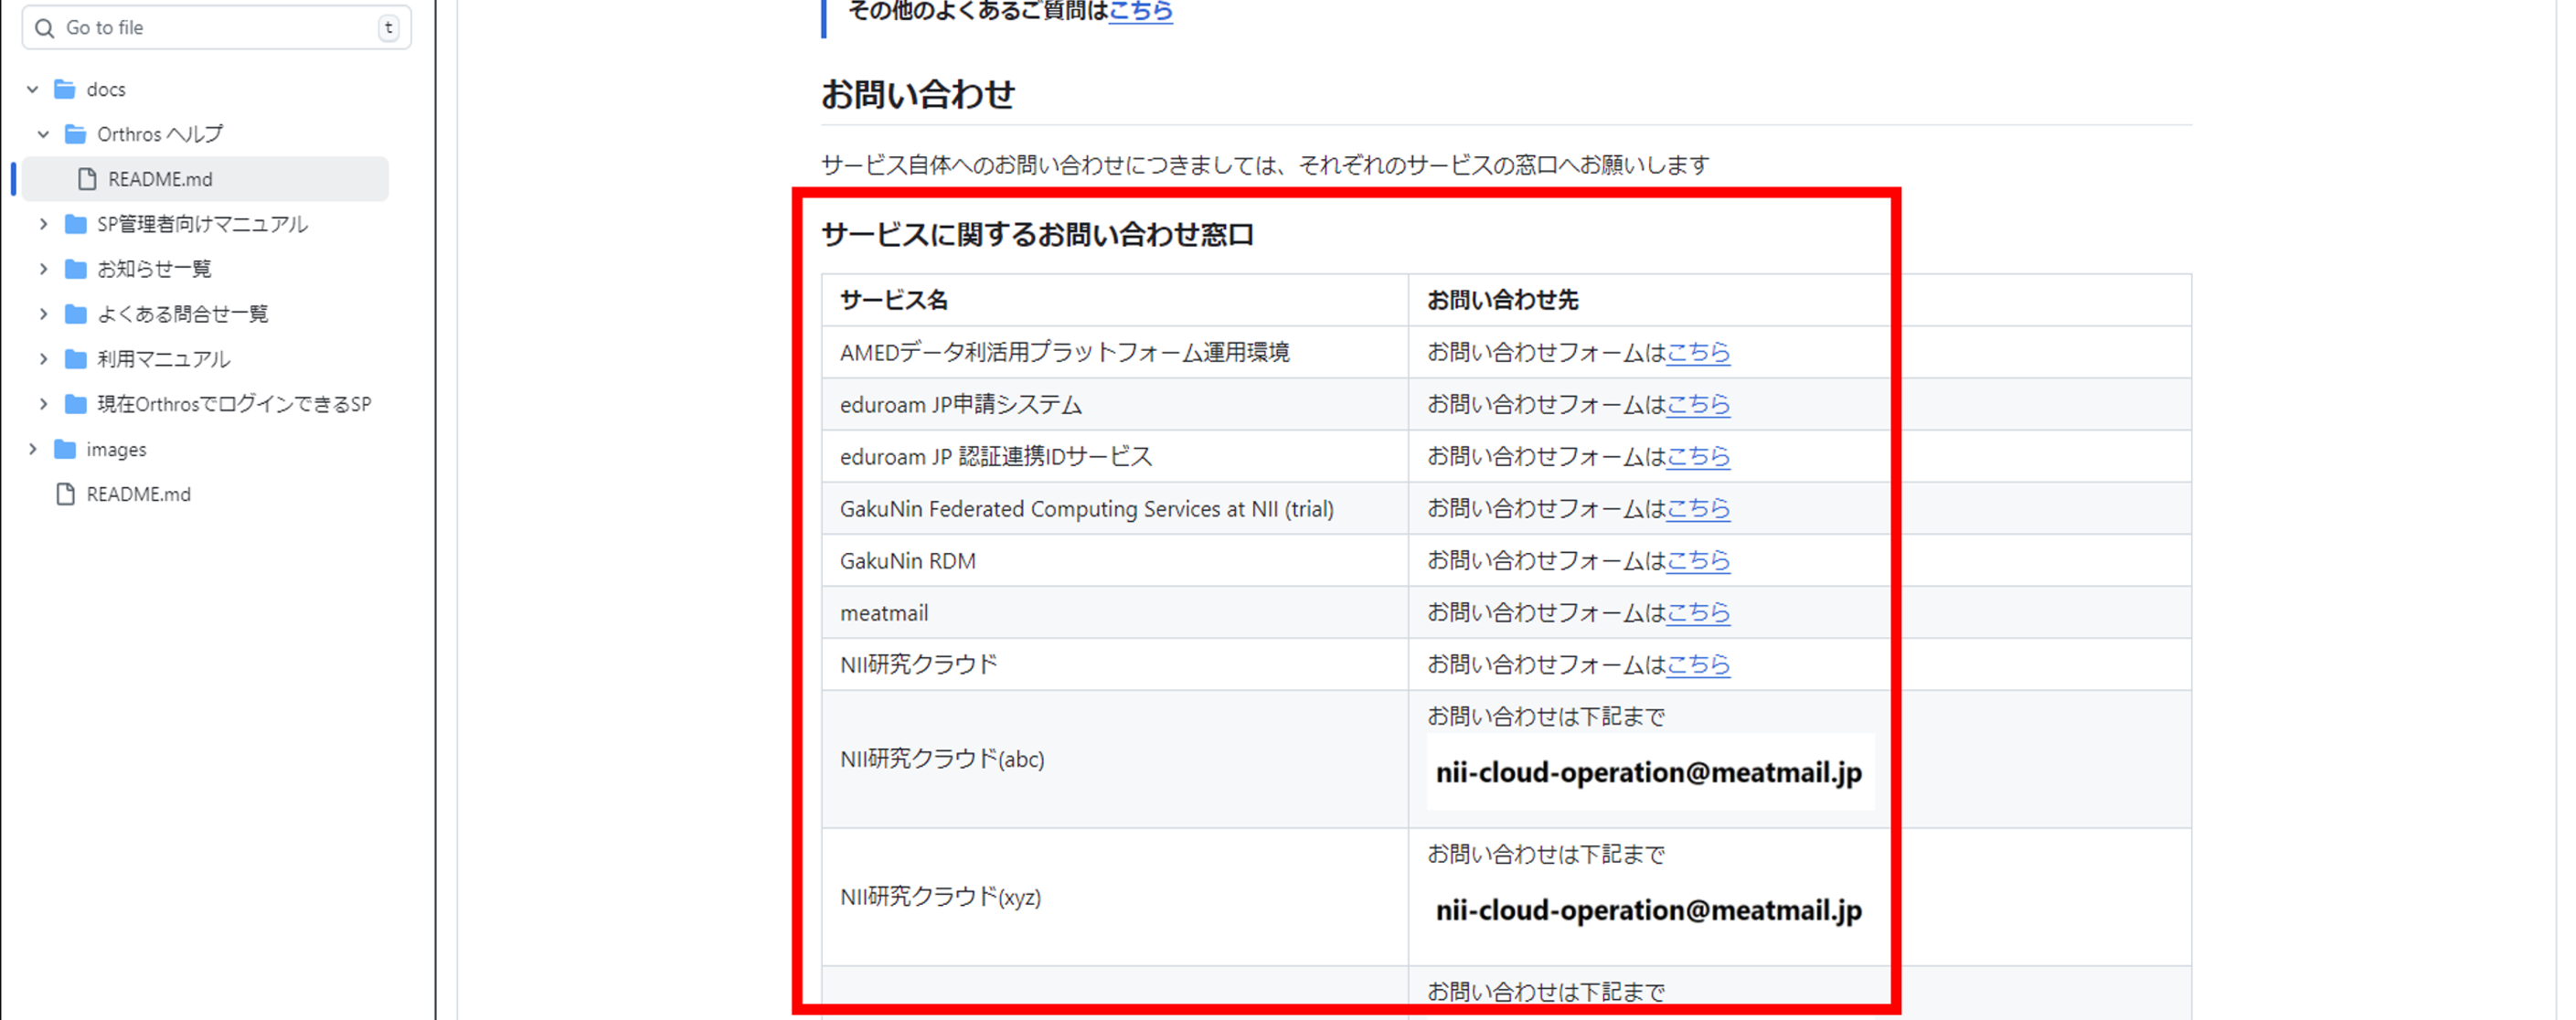Expand the 現在OrthrosでログインできるSP folder
The image size is (2576, 1020).
pyautogui.click(x=43, y=404)
